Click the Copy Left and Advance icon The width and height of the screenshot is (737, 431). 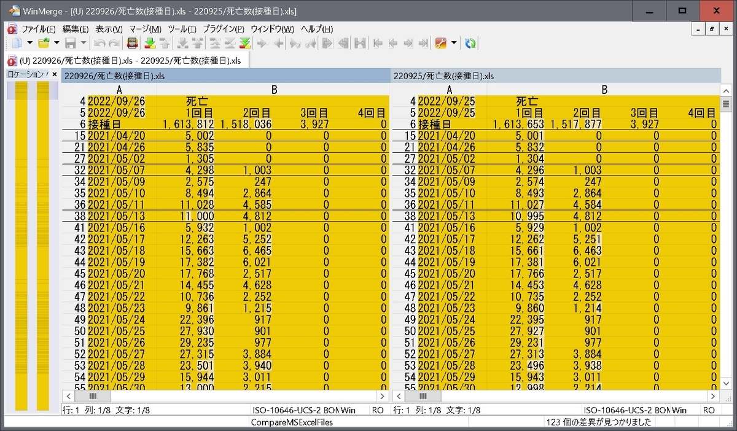tap(310, 43)
